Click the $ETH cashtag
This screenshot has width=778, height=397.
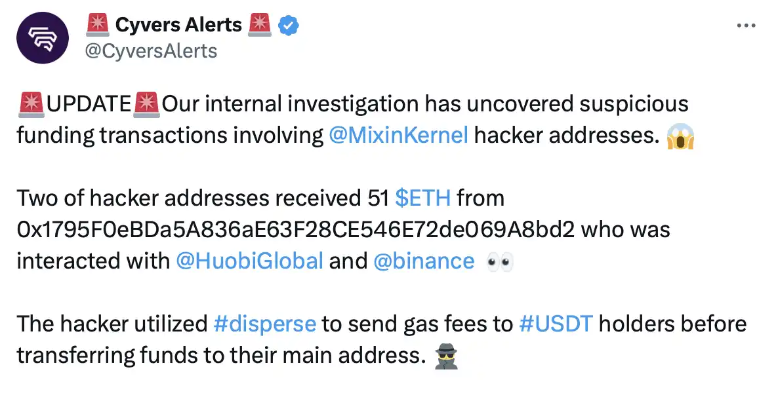coord(423,198)
